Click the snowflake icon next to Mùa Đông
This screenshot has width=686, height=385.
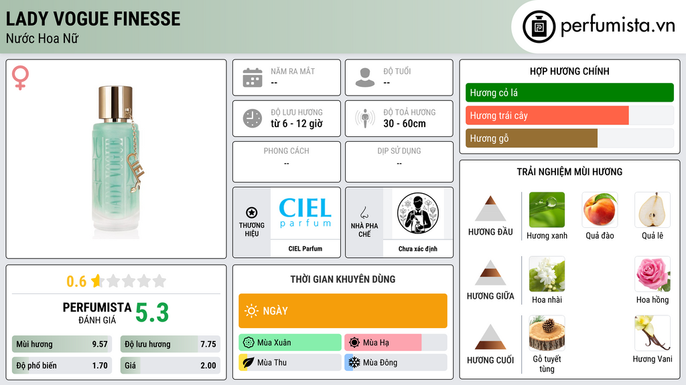point(354,362)
